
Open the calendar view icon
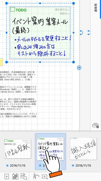click(x=15, y=176)
